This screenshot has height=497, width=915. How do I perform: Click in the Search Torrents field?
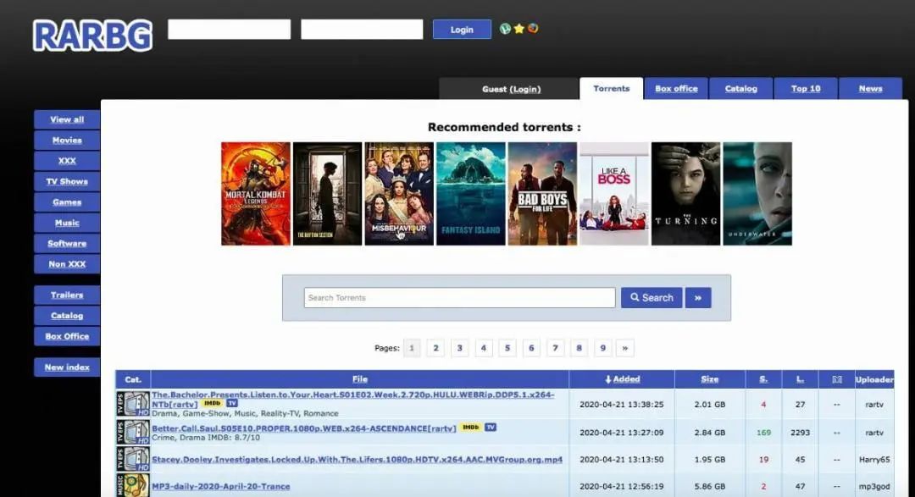click(459, 297)
